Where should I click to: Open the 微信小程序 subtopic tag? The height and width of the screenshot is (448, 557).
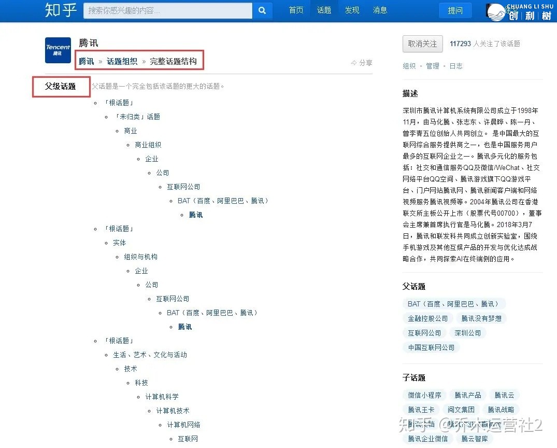(x=424, y=396)
